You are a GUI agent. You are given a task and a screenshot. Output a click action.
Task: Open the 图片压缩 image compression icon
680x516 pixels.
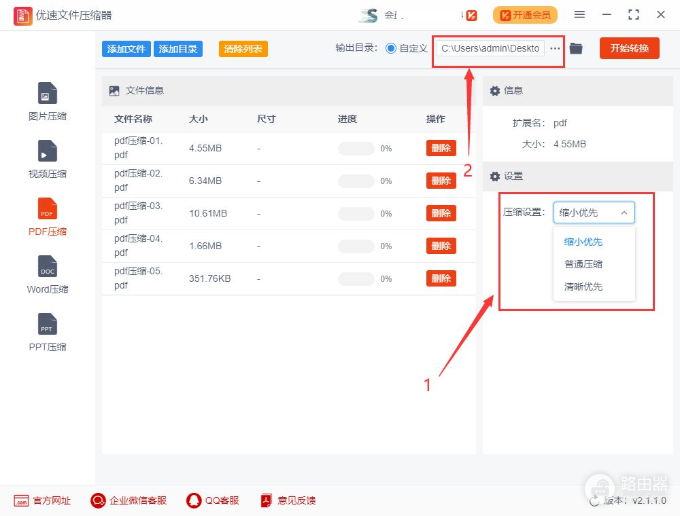48,94
